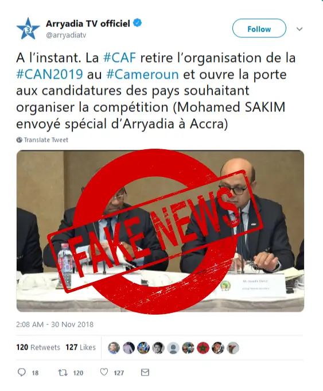Open the #CAF hashtag
323x391 pixels.
120,58
